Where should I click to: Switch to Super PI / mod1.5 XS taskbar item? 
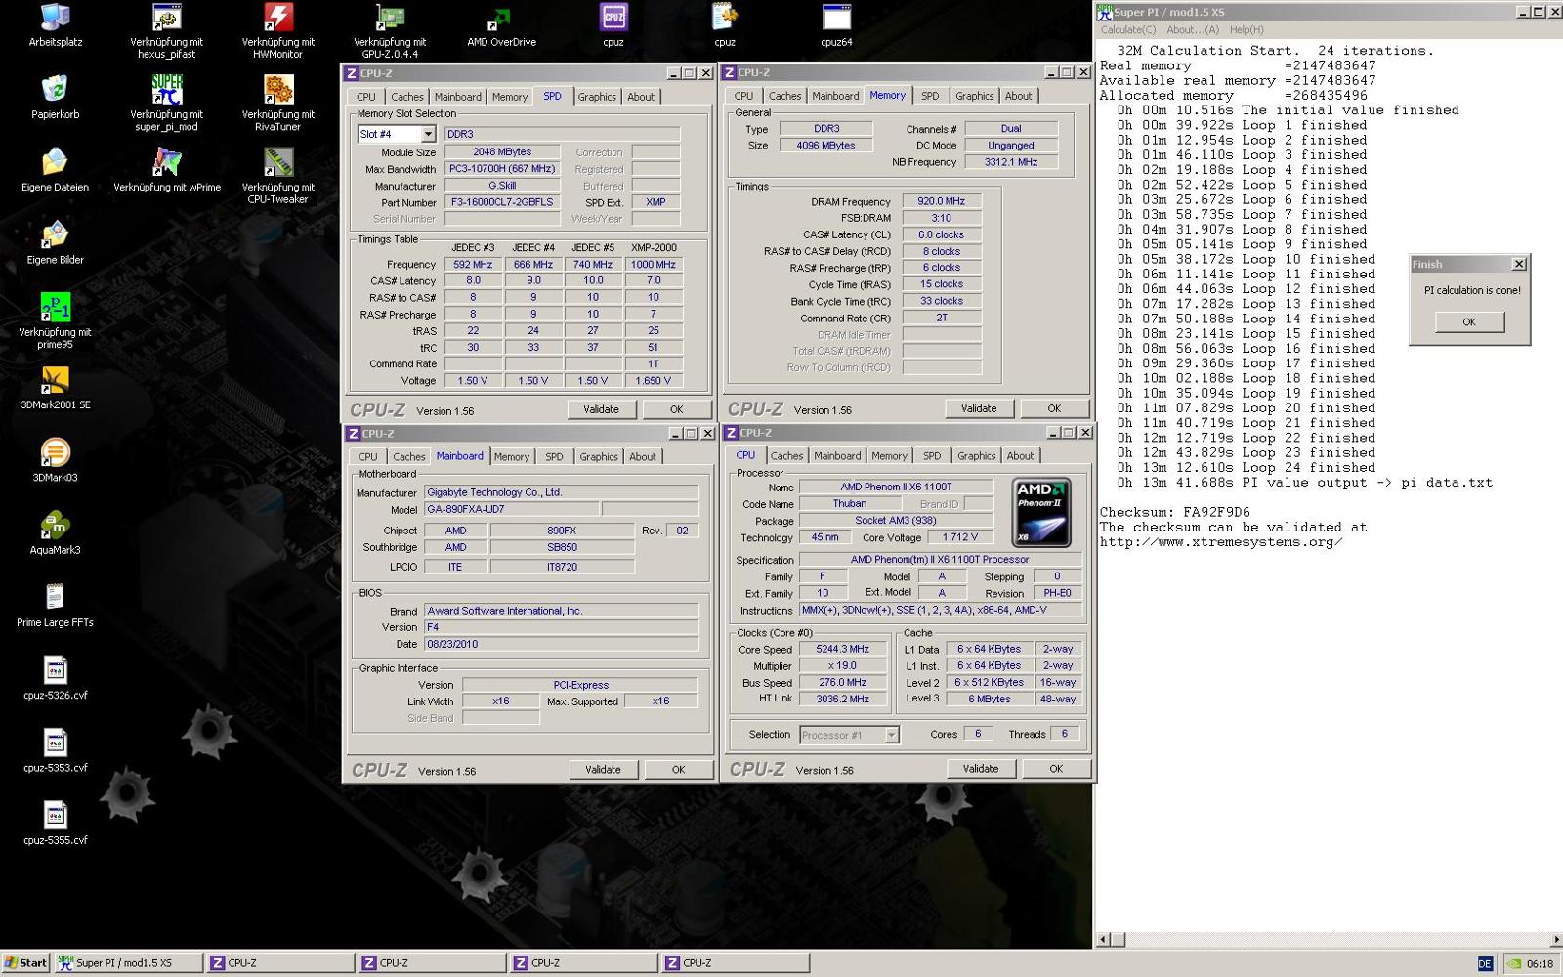127,963
